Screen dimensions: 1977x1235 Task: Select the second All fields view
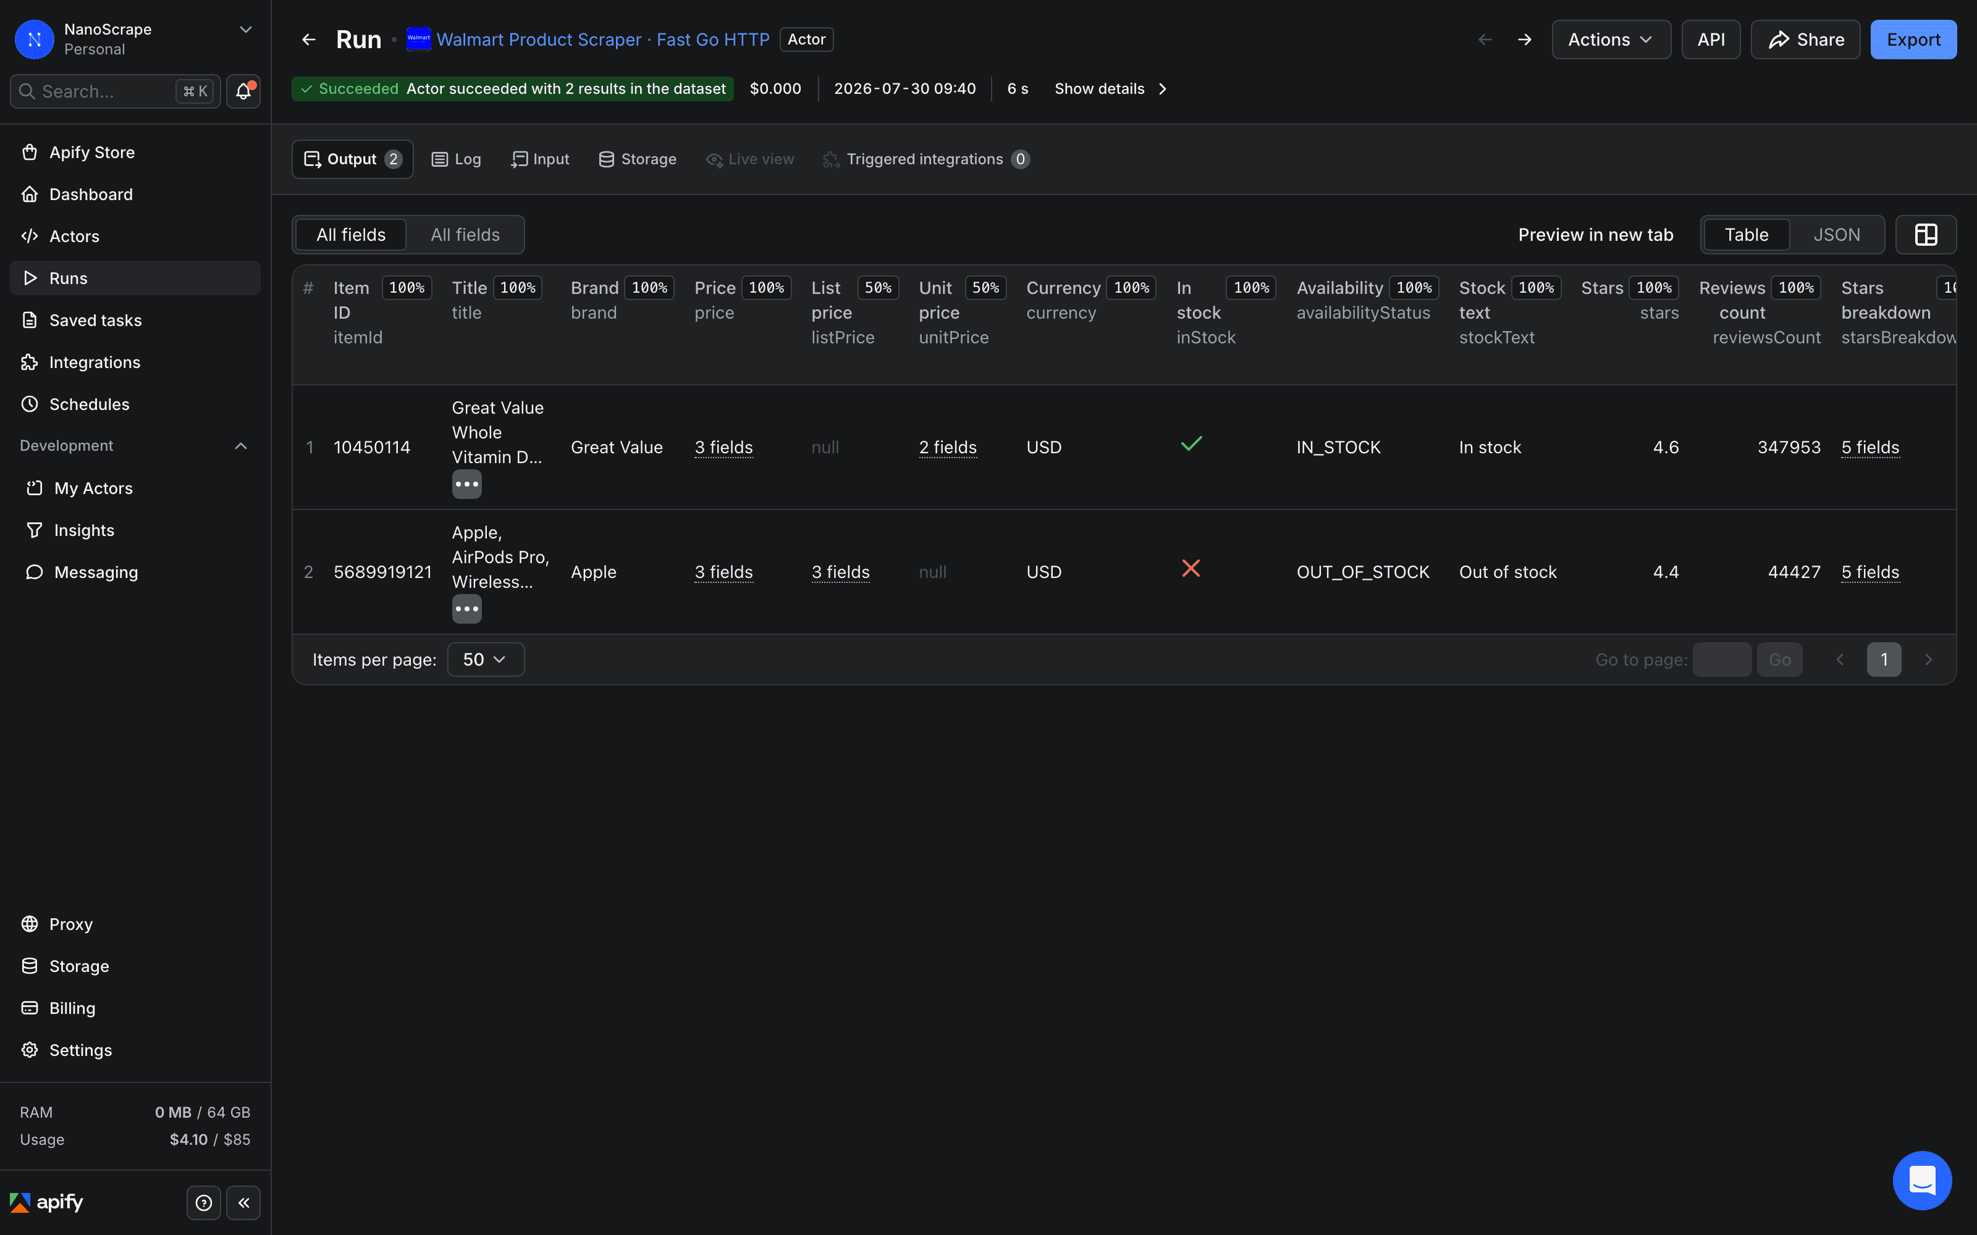tap(465, 235)
